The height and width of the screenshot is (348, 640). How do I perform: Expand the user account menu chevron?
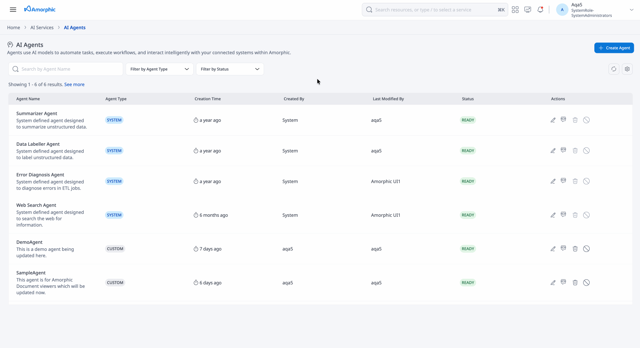[631, 10]
